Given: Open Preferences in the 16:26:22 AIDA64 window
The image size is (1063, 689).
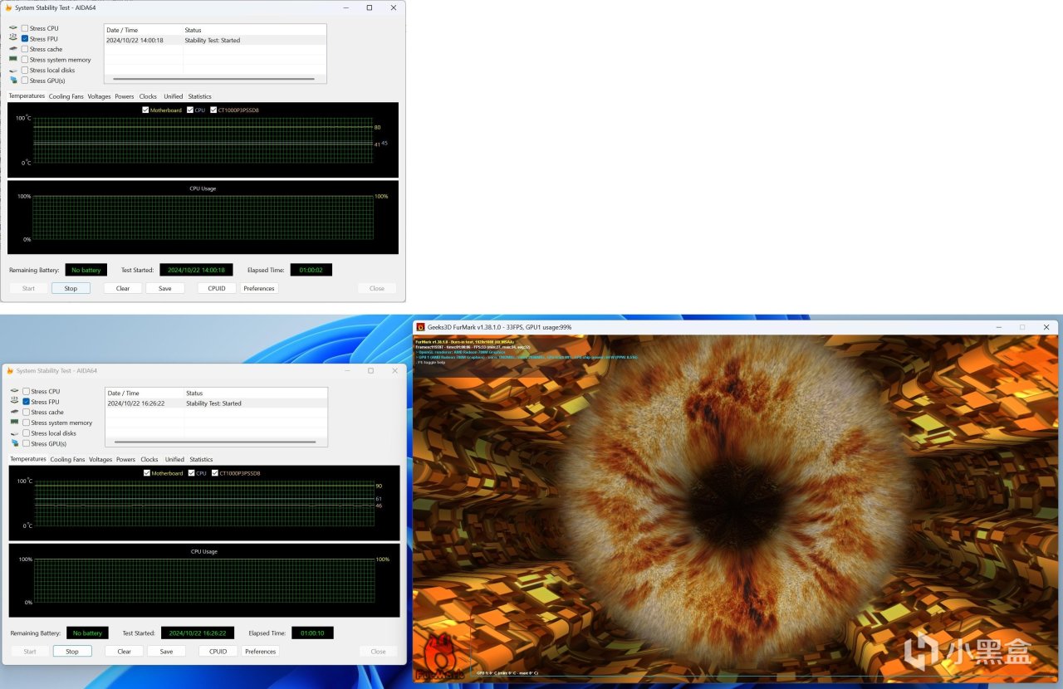Looking at the screenshot, I should pyautogui.click(x=260, y=652).
